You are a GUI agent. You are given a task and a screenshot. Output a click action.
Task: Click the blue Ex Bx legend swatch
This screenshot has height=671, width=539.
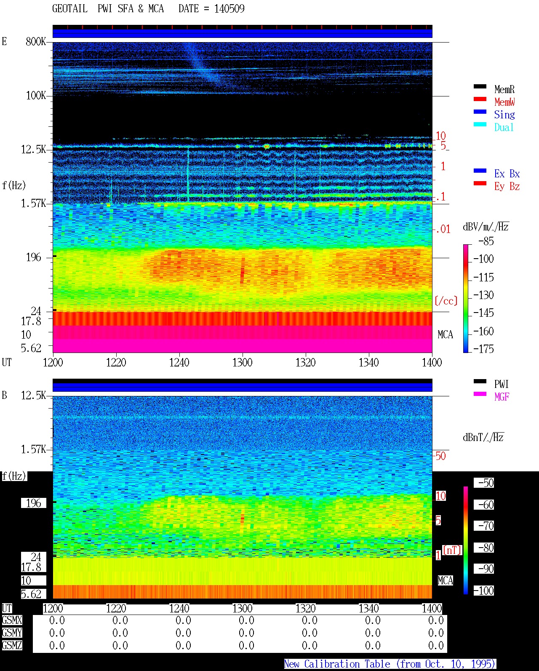(x=480, y=171)
